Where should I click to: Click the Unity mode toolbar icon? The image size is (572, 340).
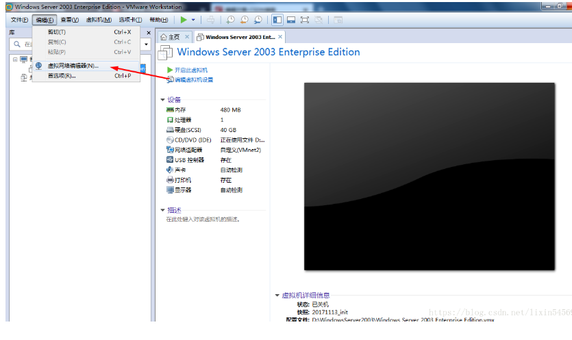(319, 20)
